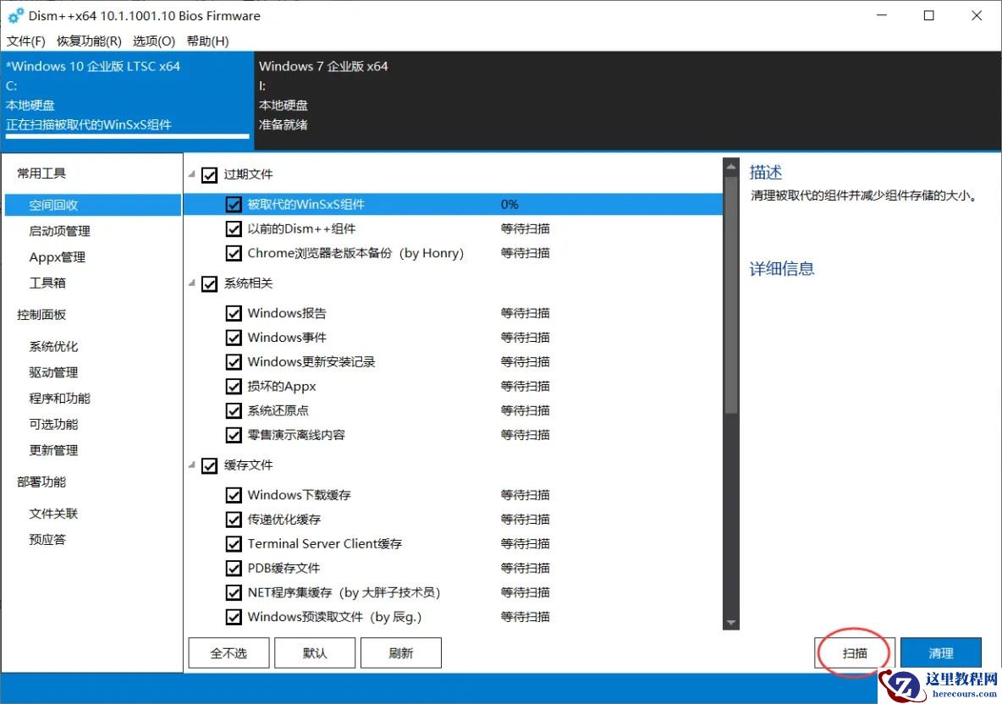The width and height of the screenshot is (1002, 704).
Task: Click the 扫描 scan button
Action: click(854, 652)
